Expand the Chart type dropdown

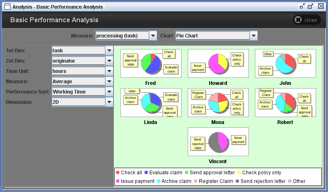click(253, 36)
